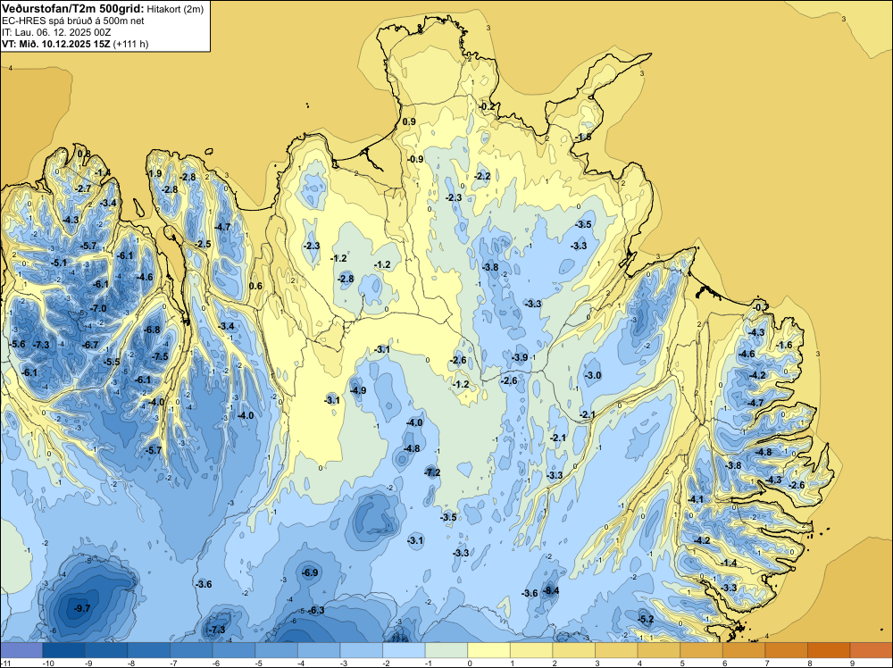Click the -6.3 temperature value
The width and height of the screenshot is (893, 668).
coord(316,610)
